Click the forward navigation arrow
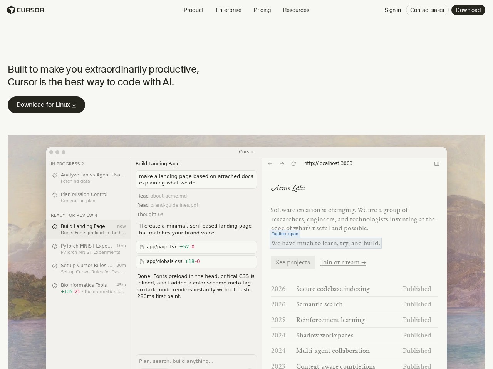Image resolution: width=493 pixels, height=369 pixels. click(x=282, y=164)
